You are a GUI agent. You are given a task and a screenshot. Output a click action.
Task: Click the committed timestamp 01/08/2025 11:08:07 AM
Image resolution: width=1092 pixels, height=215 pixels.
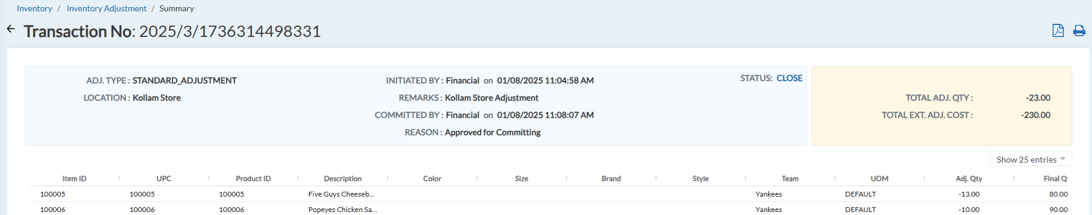(545, 115)
